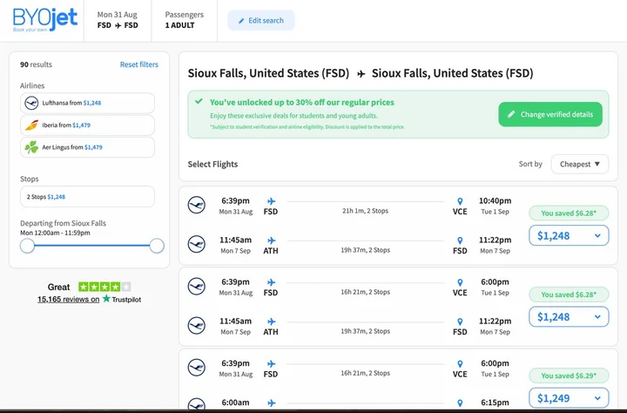Click Edit search button
The height and width of the screenshot is (413, 627).
click(x=261, y=20)
